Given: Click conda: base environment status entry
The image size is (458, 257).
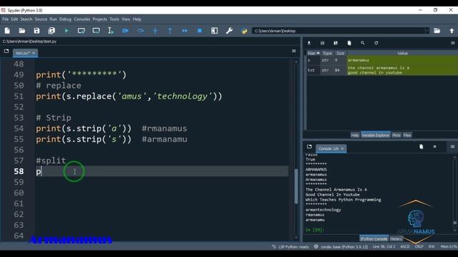Looking at the screenshot, I should (341, 247).
